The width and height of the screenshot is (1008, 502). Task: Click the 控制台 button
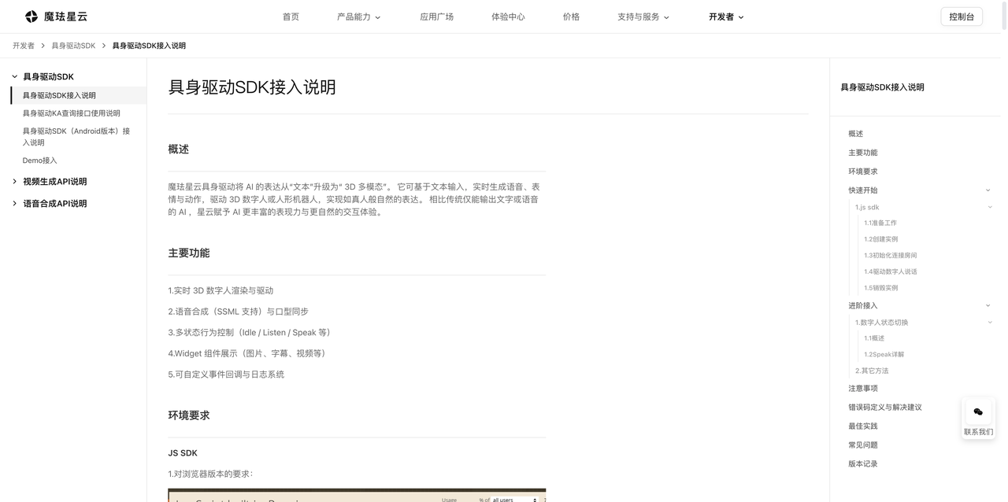tap(962, 17)
